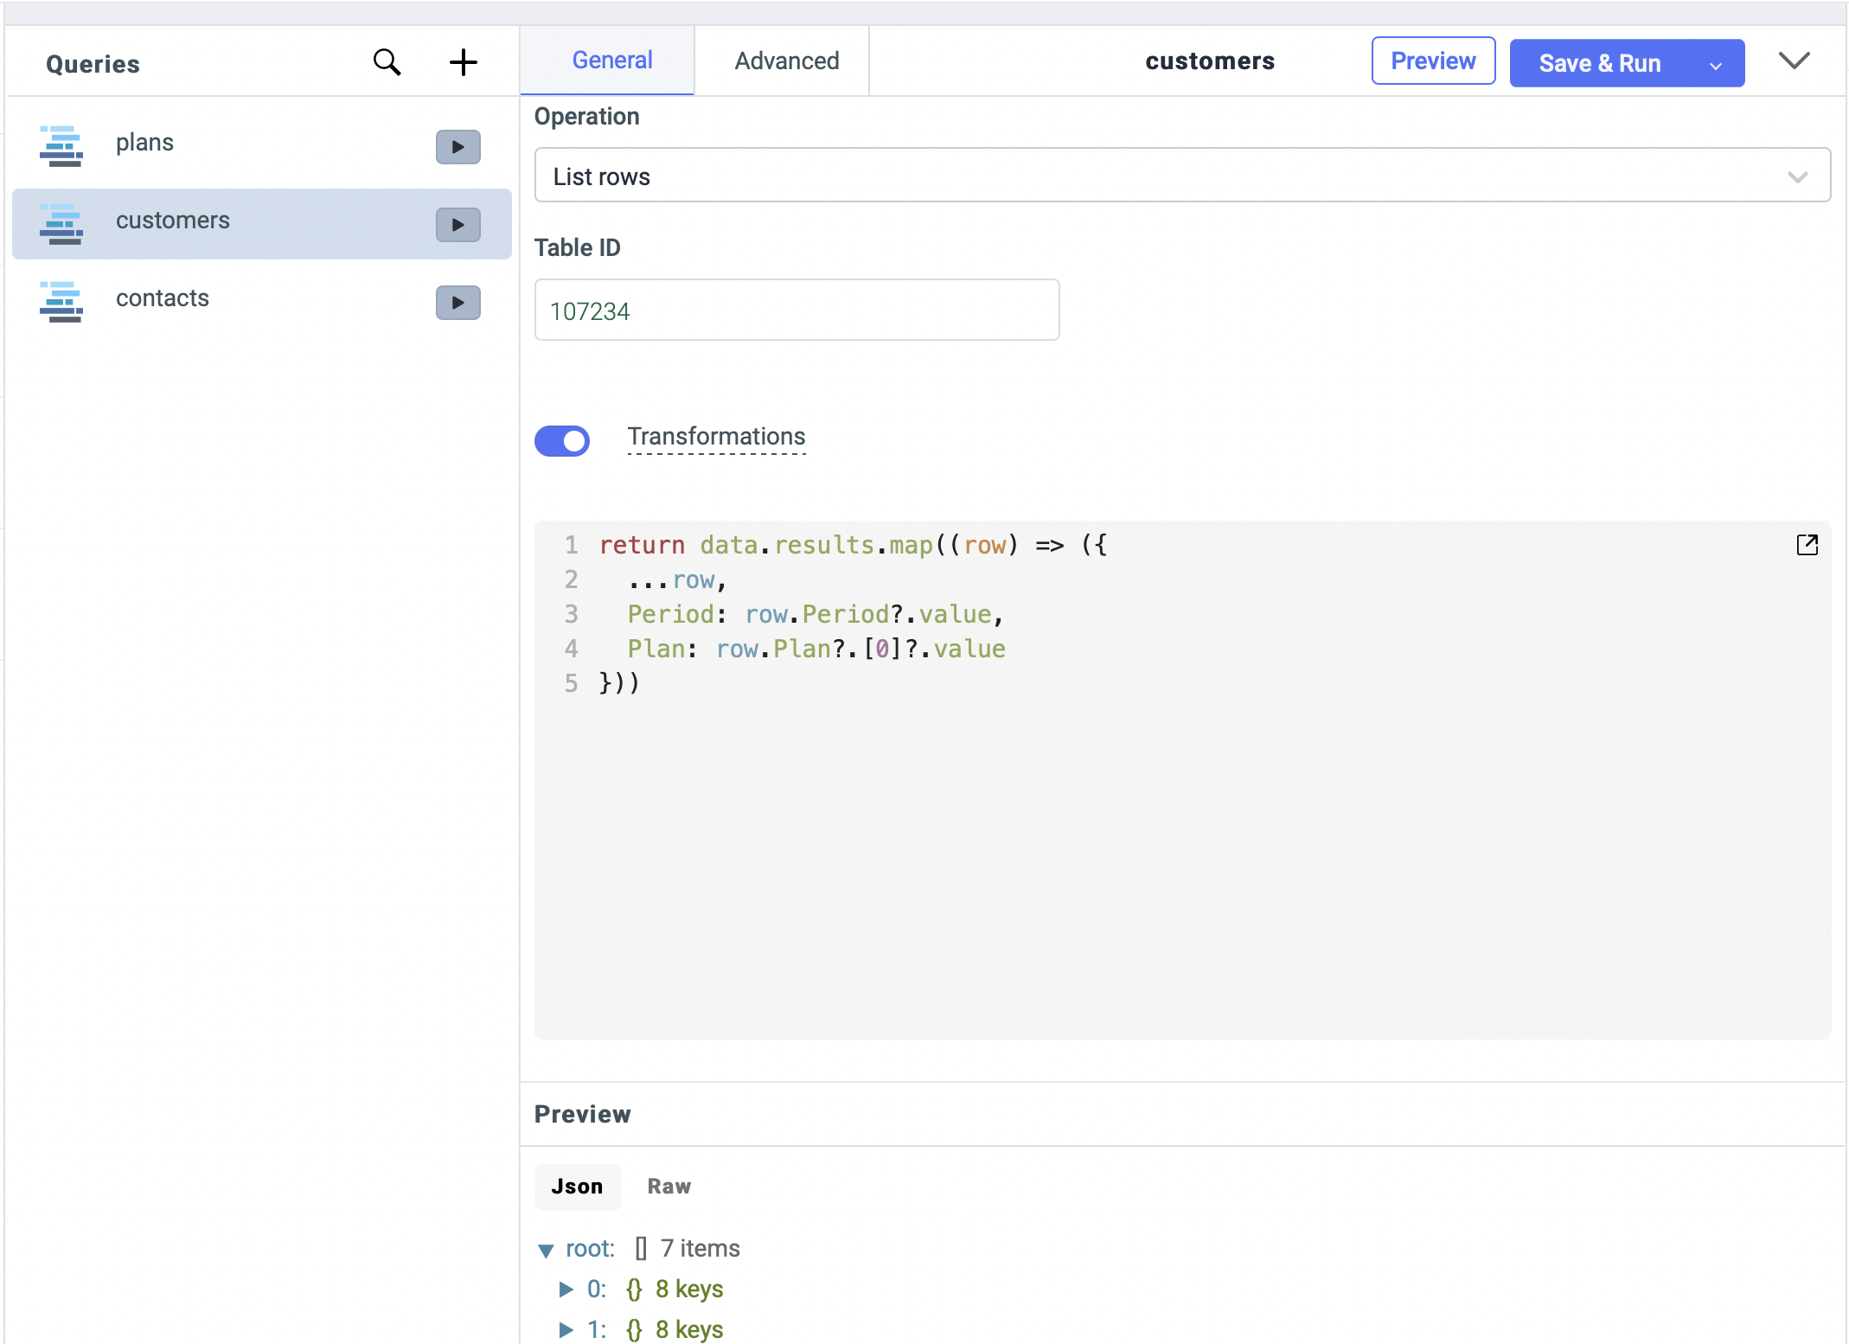Open the query search

(x=387, y=61)
